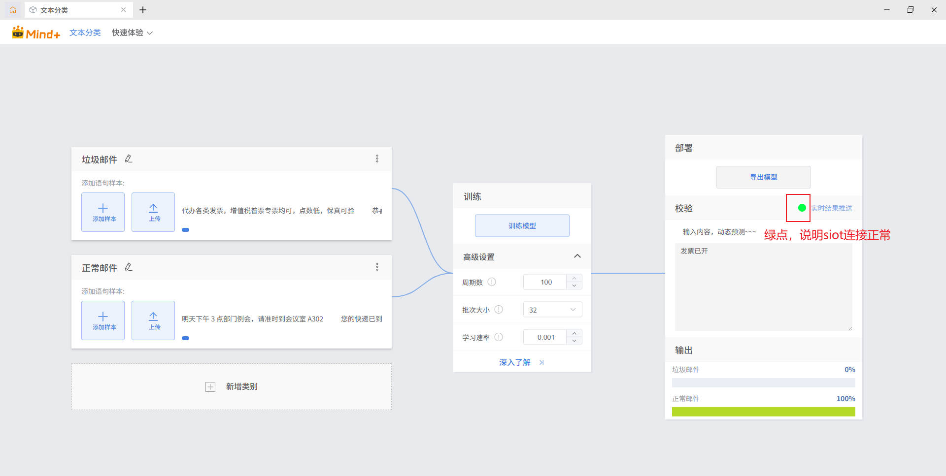Click the 周期数 info icon
The width and height of the screenshot is (946, 476).
pyautogui.click(x=492, y=282)
